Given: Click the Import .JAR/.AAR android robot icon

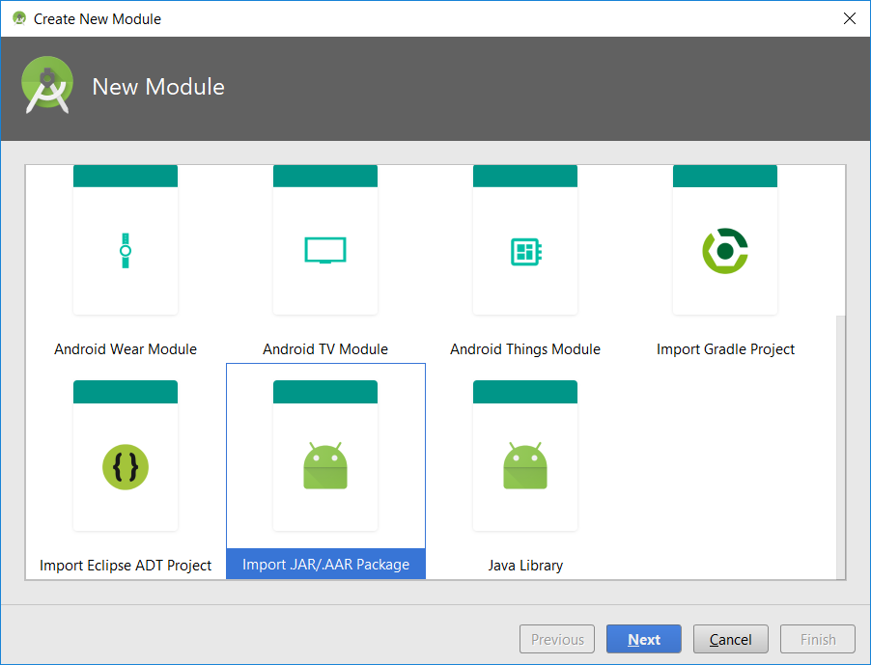Looking at the screenshot, I should (x=325, y=466).
